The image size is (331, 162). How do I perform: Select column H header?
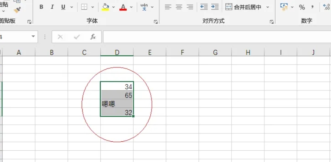coord(248,52)
